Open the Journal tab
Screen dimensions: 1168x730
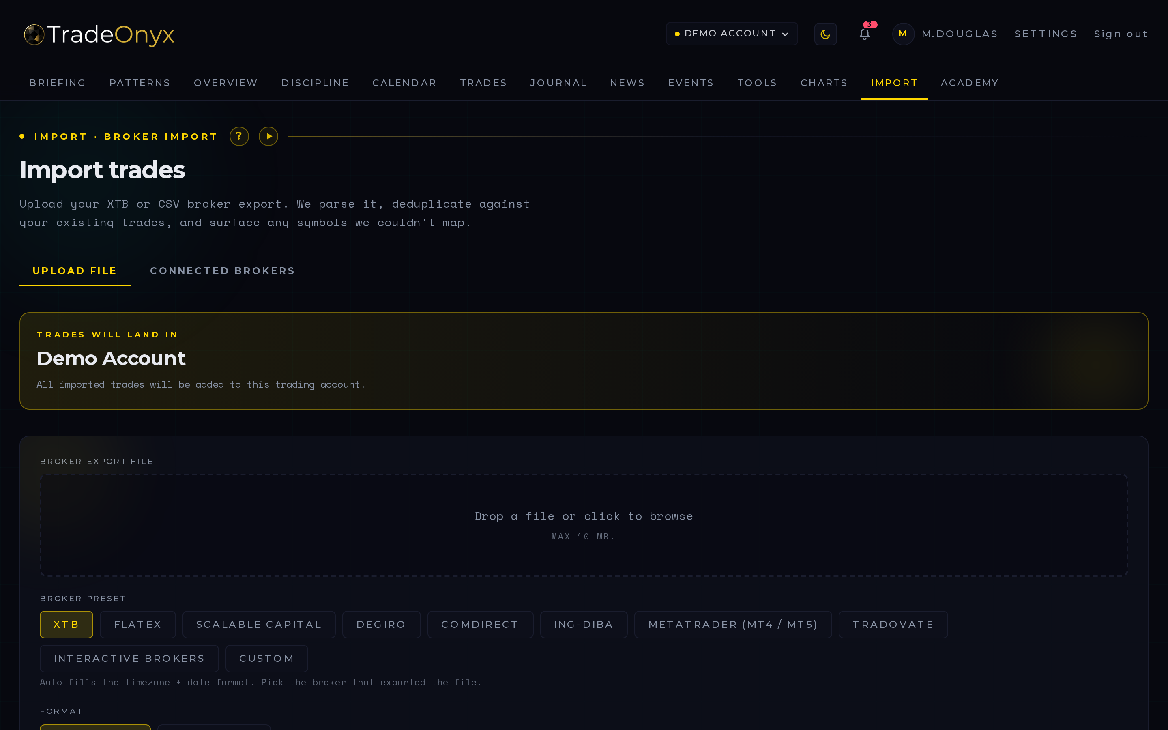558,83
